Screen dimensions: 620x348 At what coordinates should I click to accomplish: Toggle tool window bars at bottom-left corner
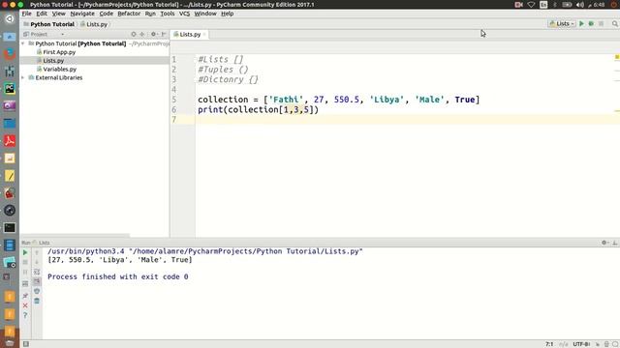26,344
